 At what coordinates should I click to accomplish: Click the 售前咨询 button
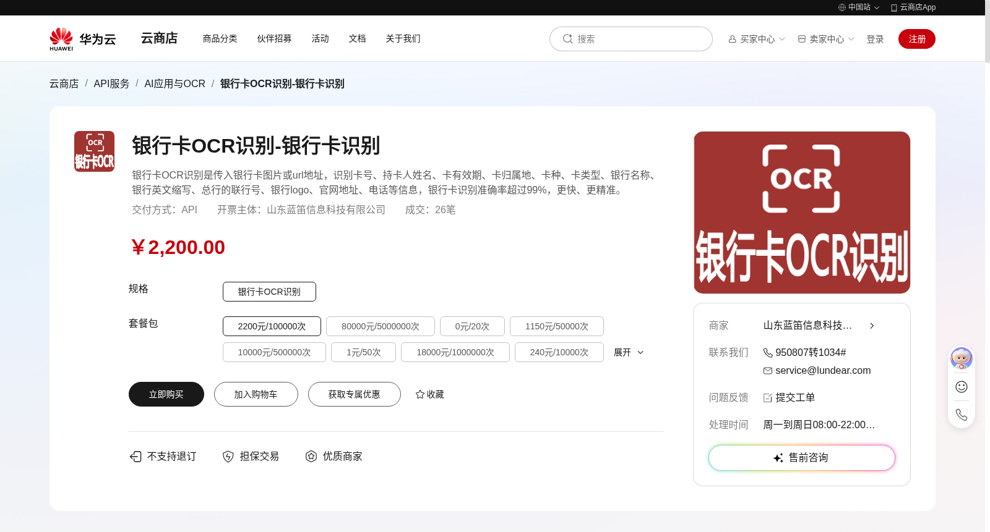(802, 458)
